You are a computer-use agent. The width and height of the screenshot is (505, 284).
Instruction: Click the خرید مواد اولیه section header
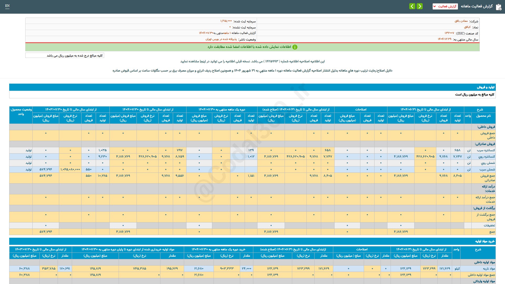pos(485,241)
